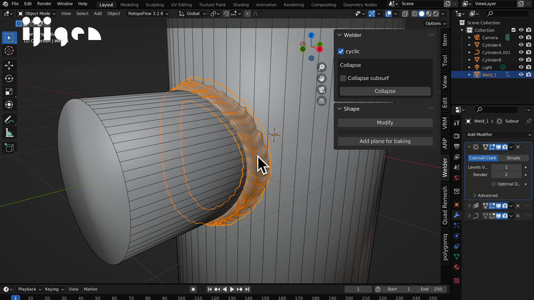
Task: Open the Modifiers wrench properties tab
Action: 457,215
